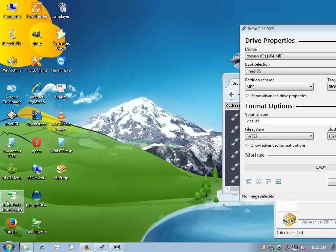
Task: Open DriverPacks from Folder icon
Action: coord(12,201)
